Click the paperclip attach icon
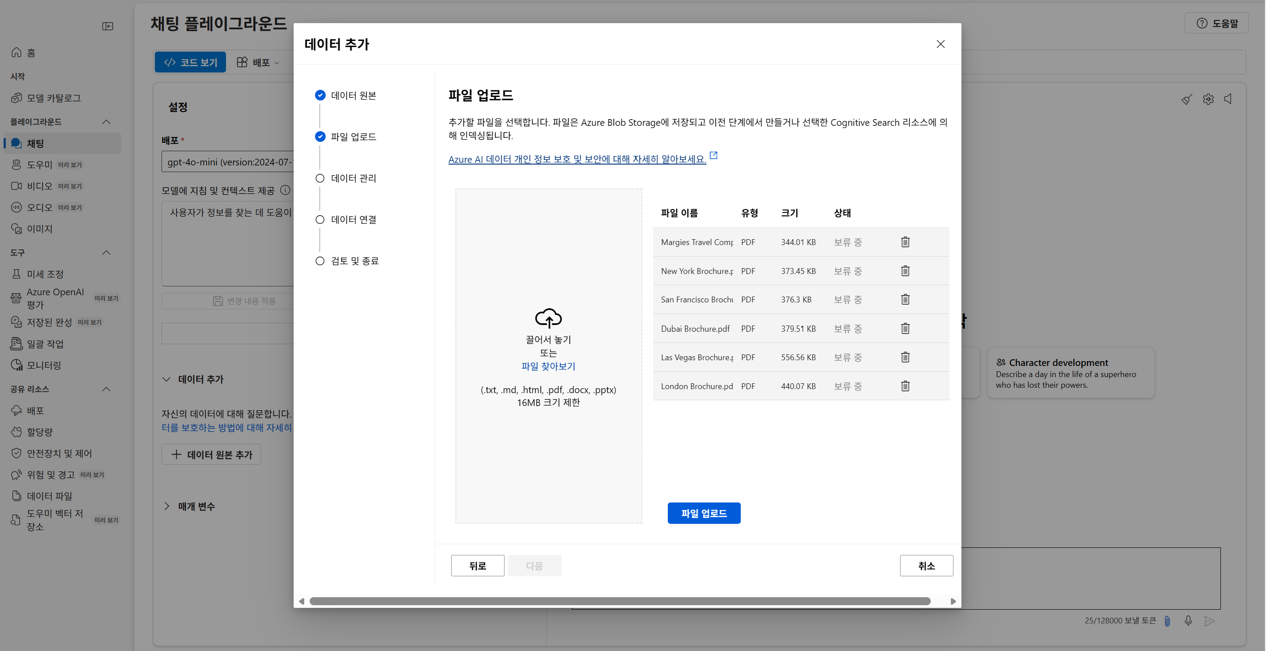This screenshot has height=651, width=1268. tap(1167, 621)
